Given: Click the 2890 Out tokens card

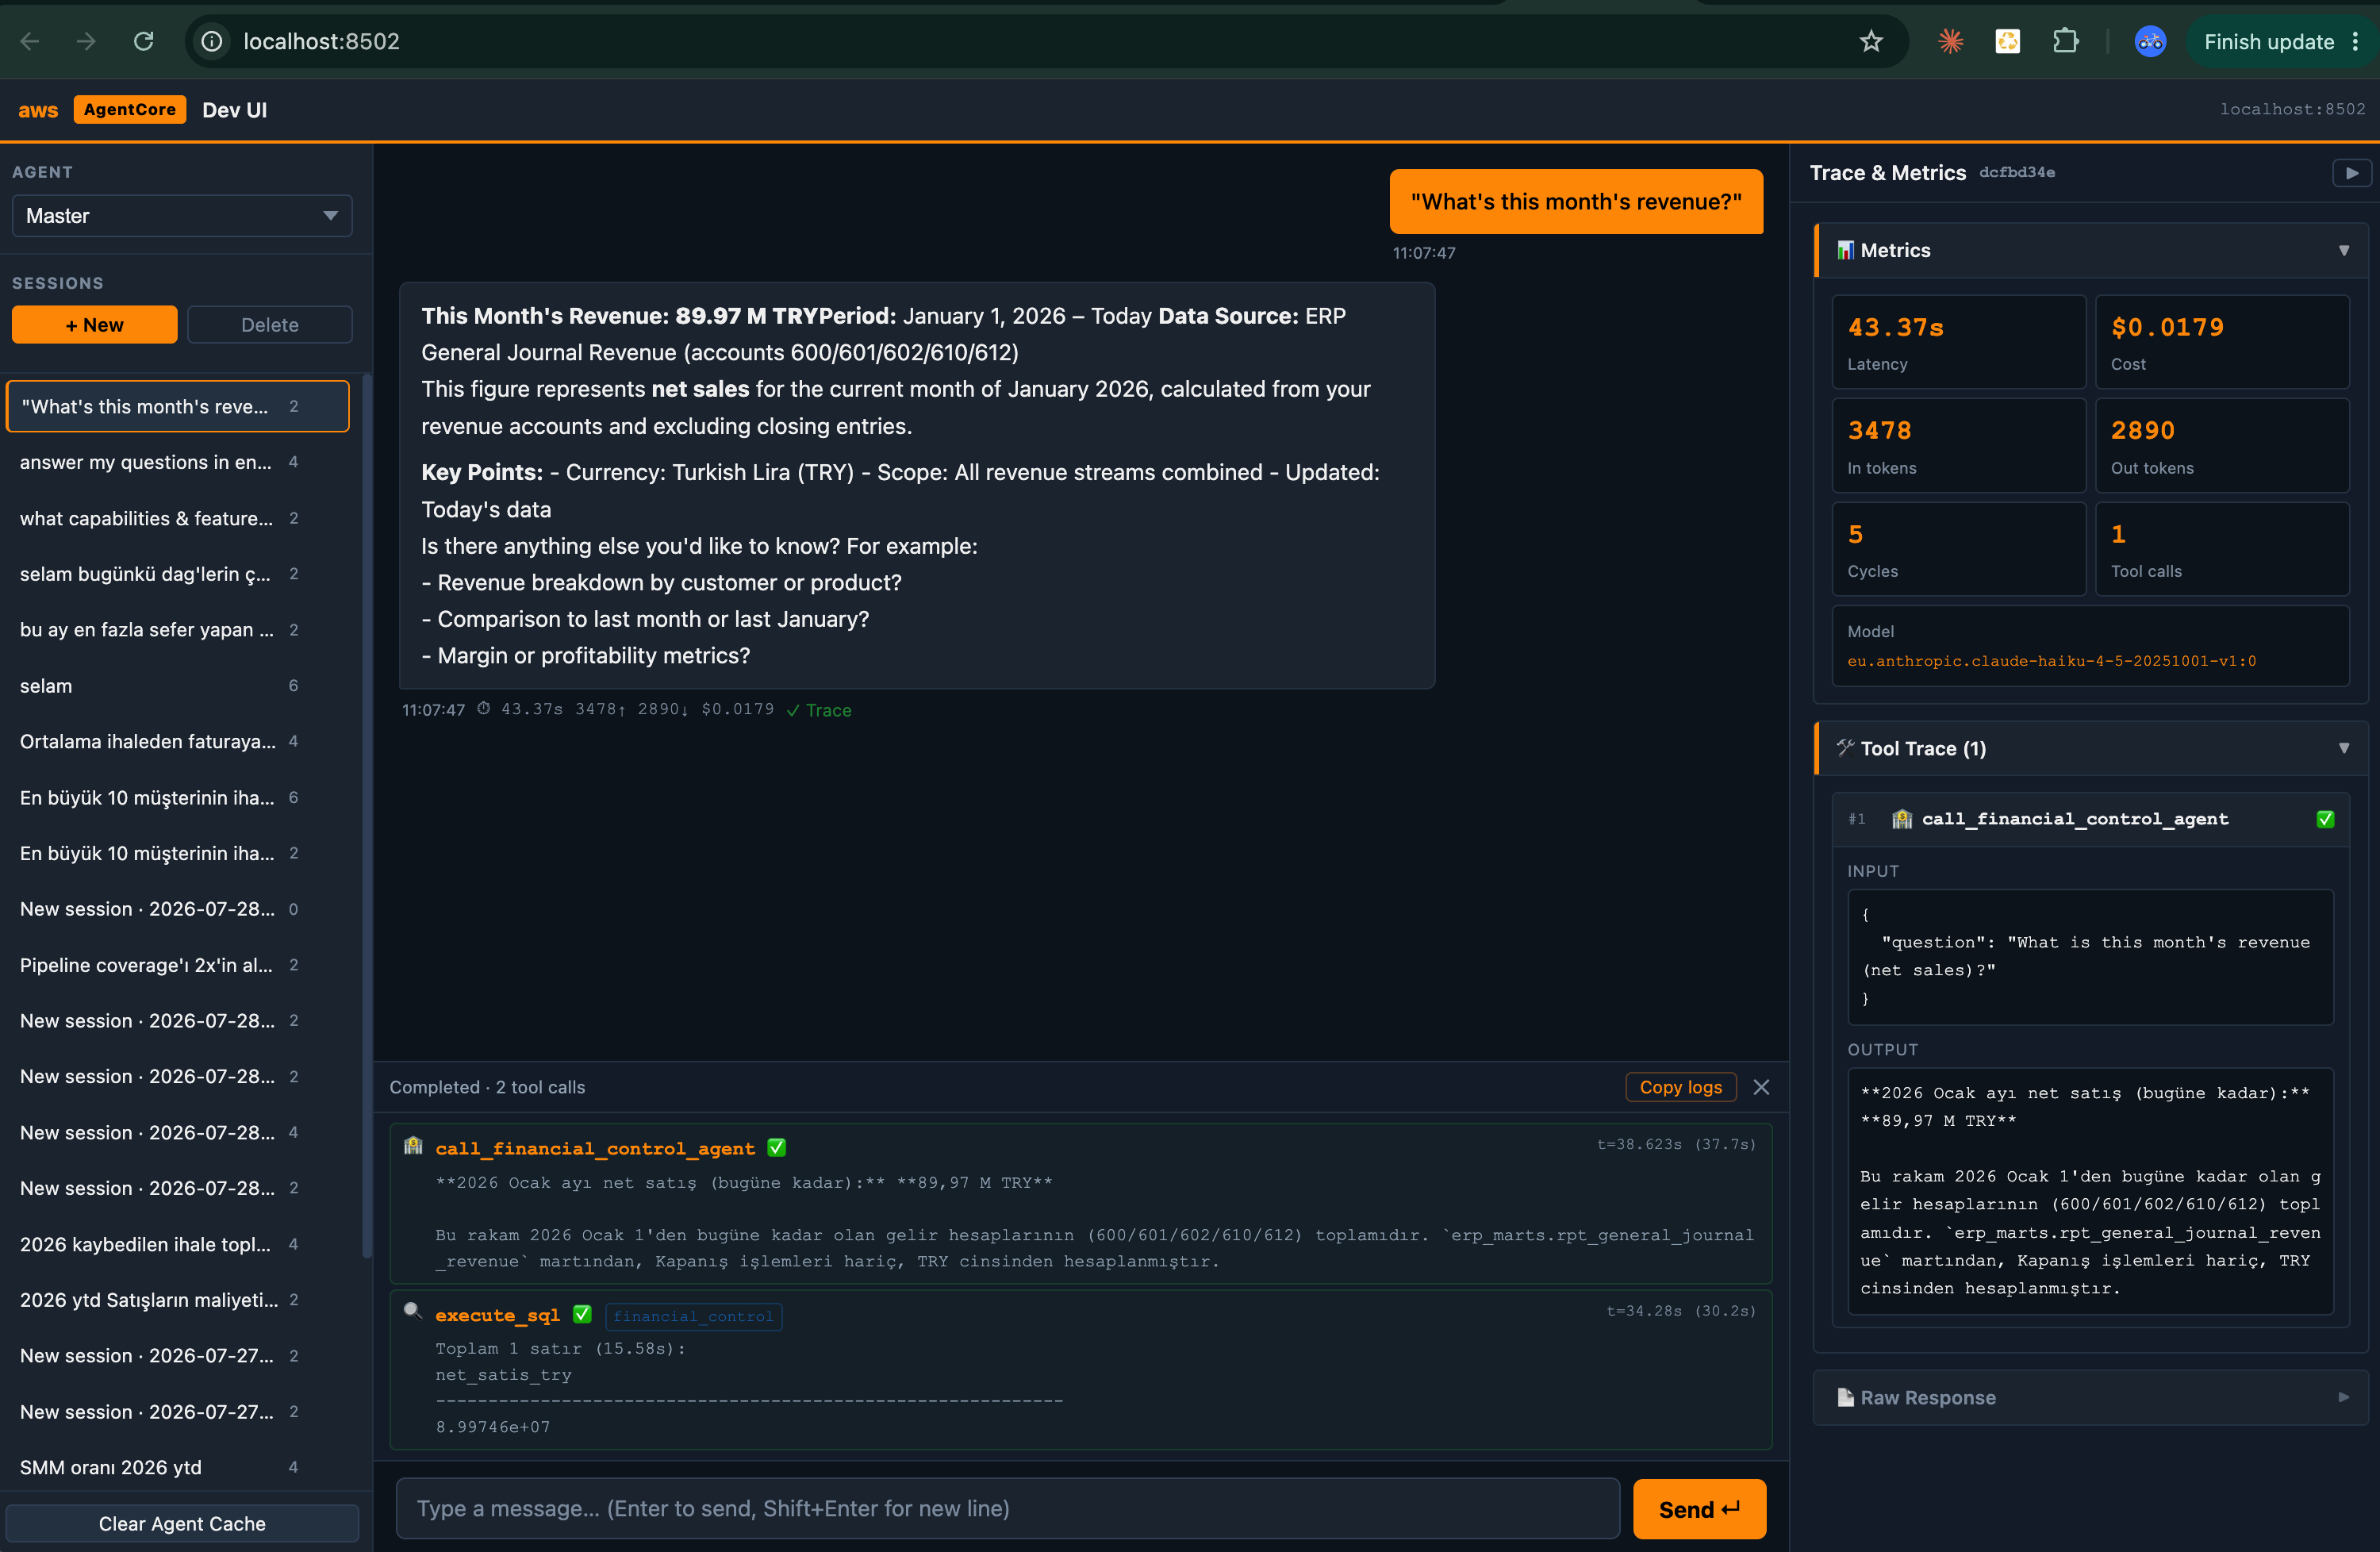Looking at the screenshot, I should pyautogui.click(x=2222, y=446).
